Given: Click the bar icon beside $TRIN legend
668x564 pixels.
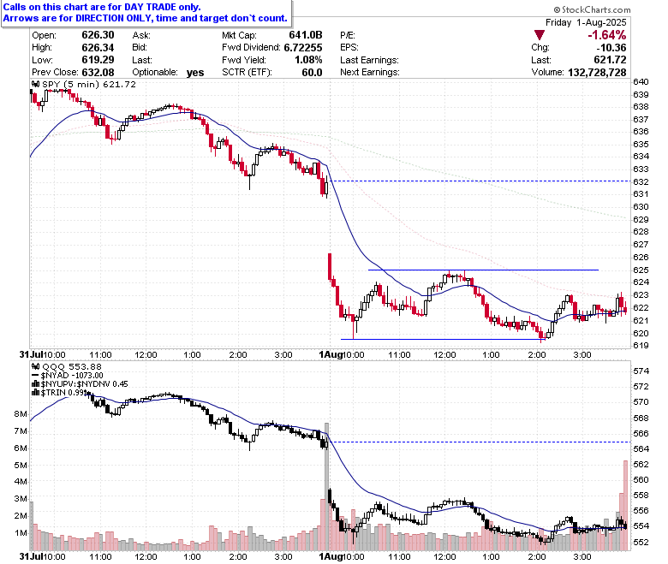Looking at the screenshot, I should (x=36, y=393).
